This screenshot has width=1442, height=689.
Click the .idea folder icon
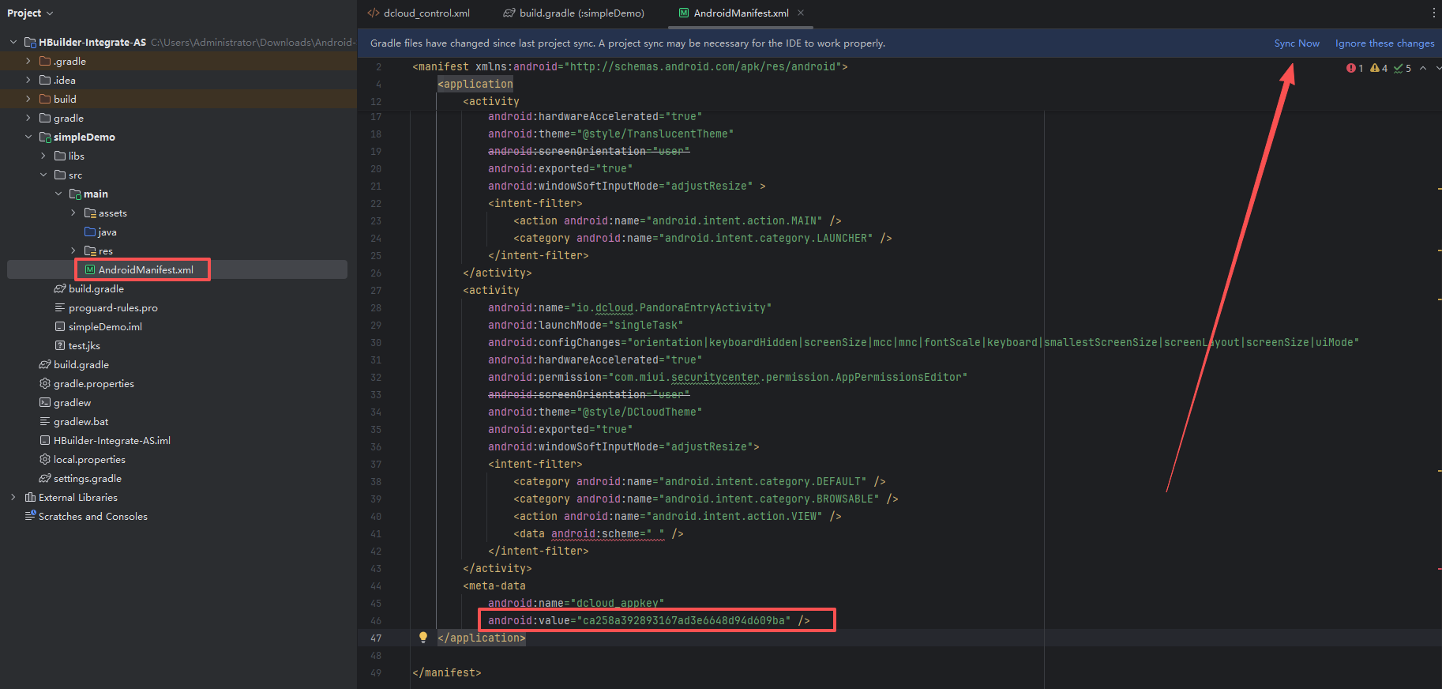45,80
